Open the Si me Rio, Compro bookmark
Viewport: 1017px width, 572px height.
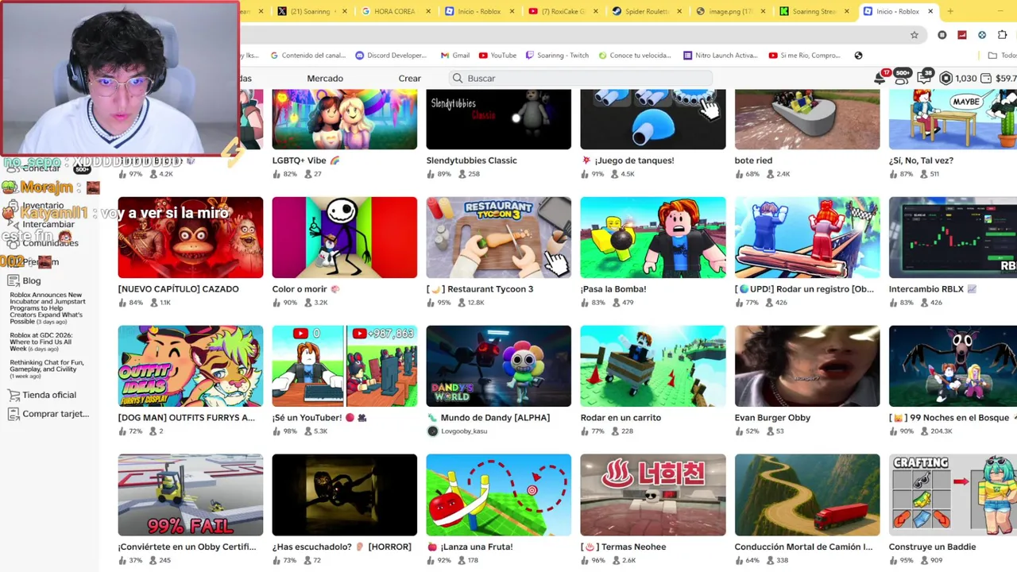(x=804, y=56)
